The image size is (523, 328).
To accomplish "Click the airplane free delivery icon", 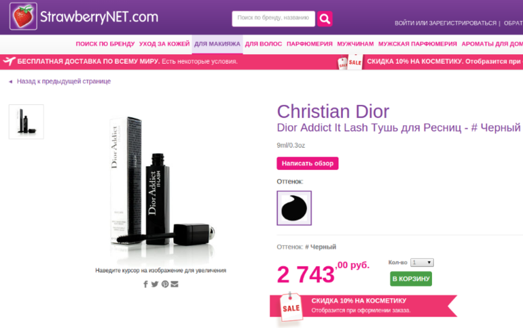I will 9,61.
